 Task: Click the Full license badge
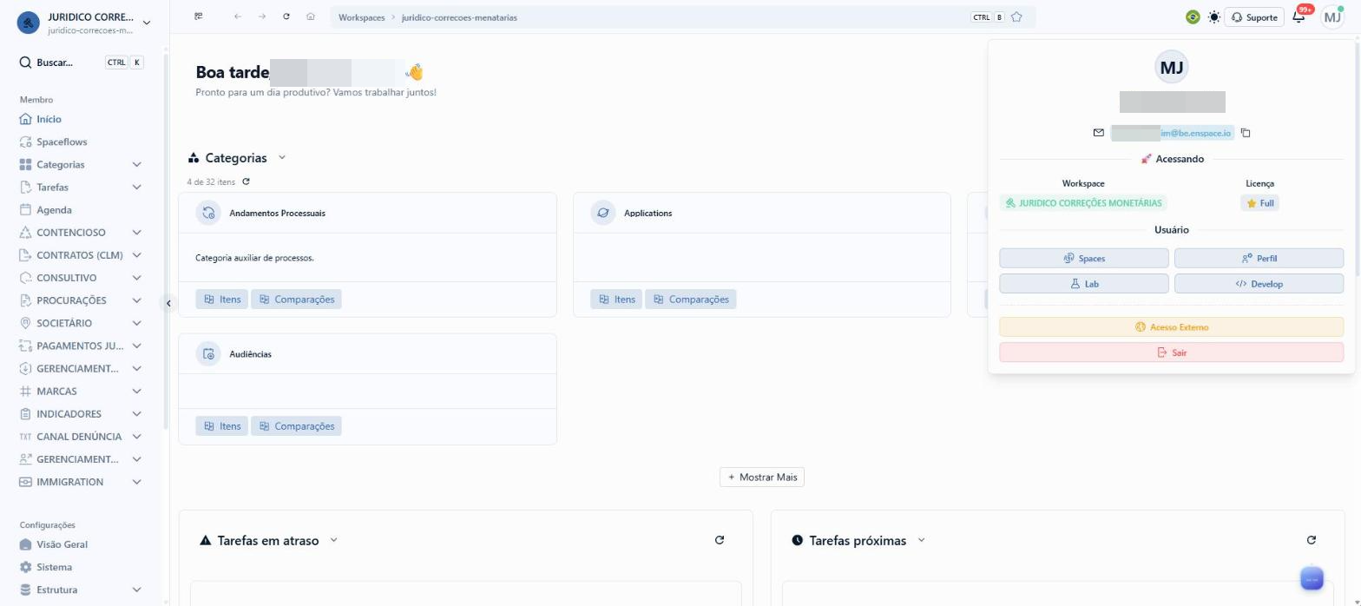tap(1259, 203)
